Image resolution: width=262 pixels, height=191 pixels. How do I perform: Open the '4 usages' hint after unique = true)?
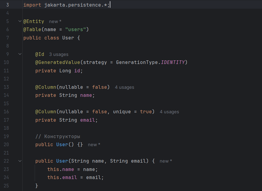169,112
